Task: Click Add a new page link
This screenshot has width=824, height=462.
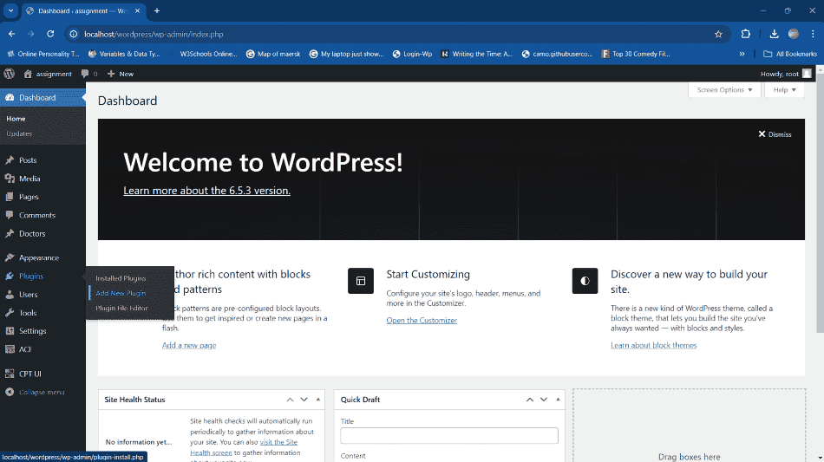Action: coord(189,346)
